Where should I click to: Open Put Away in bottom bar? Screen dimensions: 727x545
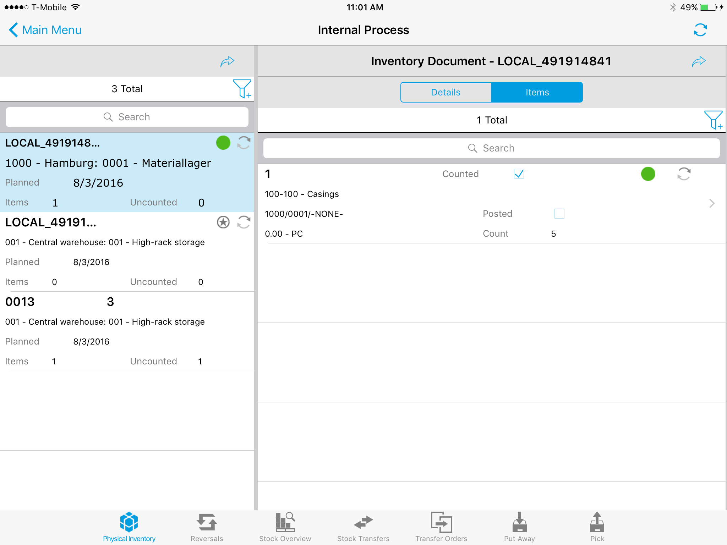click(519, 527)
